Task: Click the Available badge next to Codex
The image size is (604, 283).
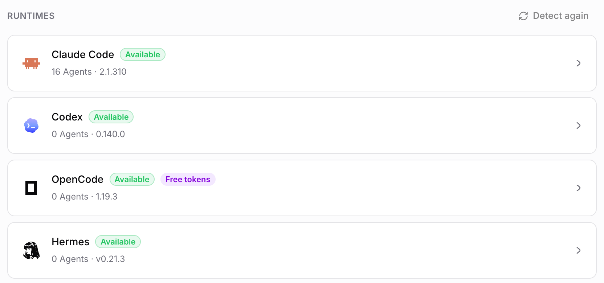Action: point(111,117)
